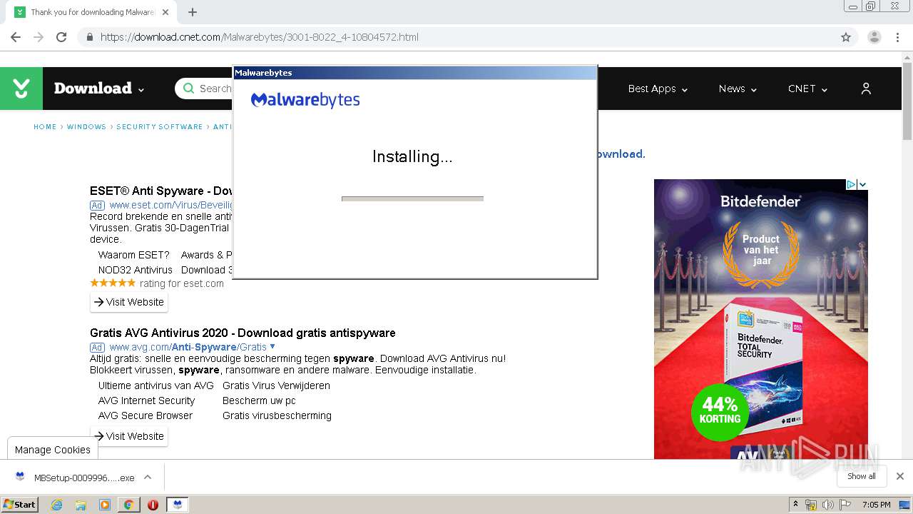The width and height of the screenshot is (913, 514).
Task: Open MBSetup download item options arrow
Action: click(x=148, y=477)
